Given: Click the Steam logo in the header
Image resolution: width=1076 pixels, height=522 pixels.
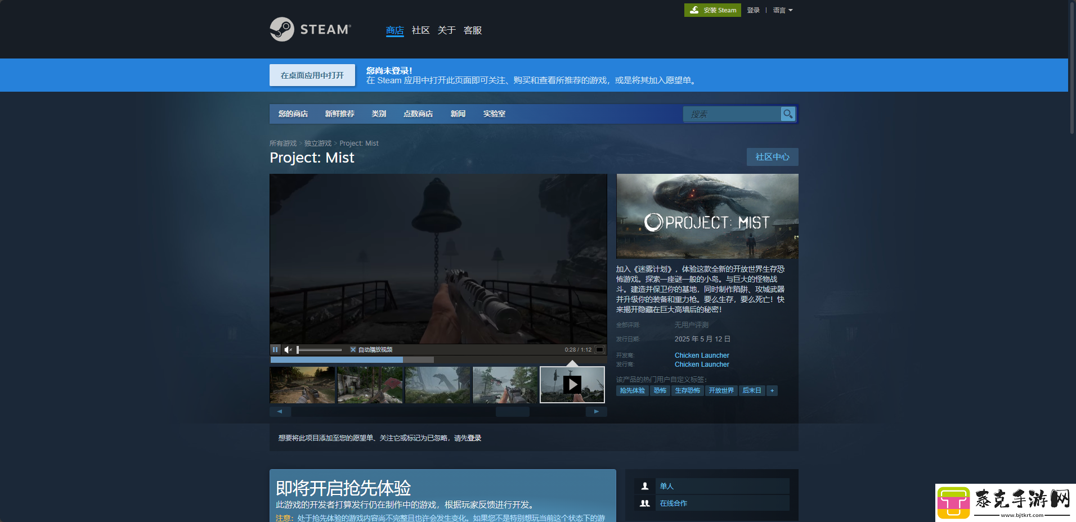Looking at the screenshot, I should (x=310, y=29).
